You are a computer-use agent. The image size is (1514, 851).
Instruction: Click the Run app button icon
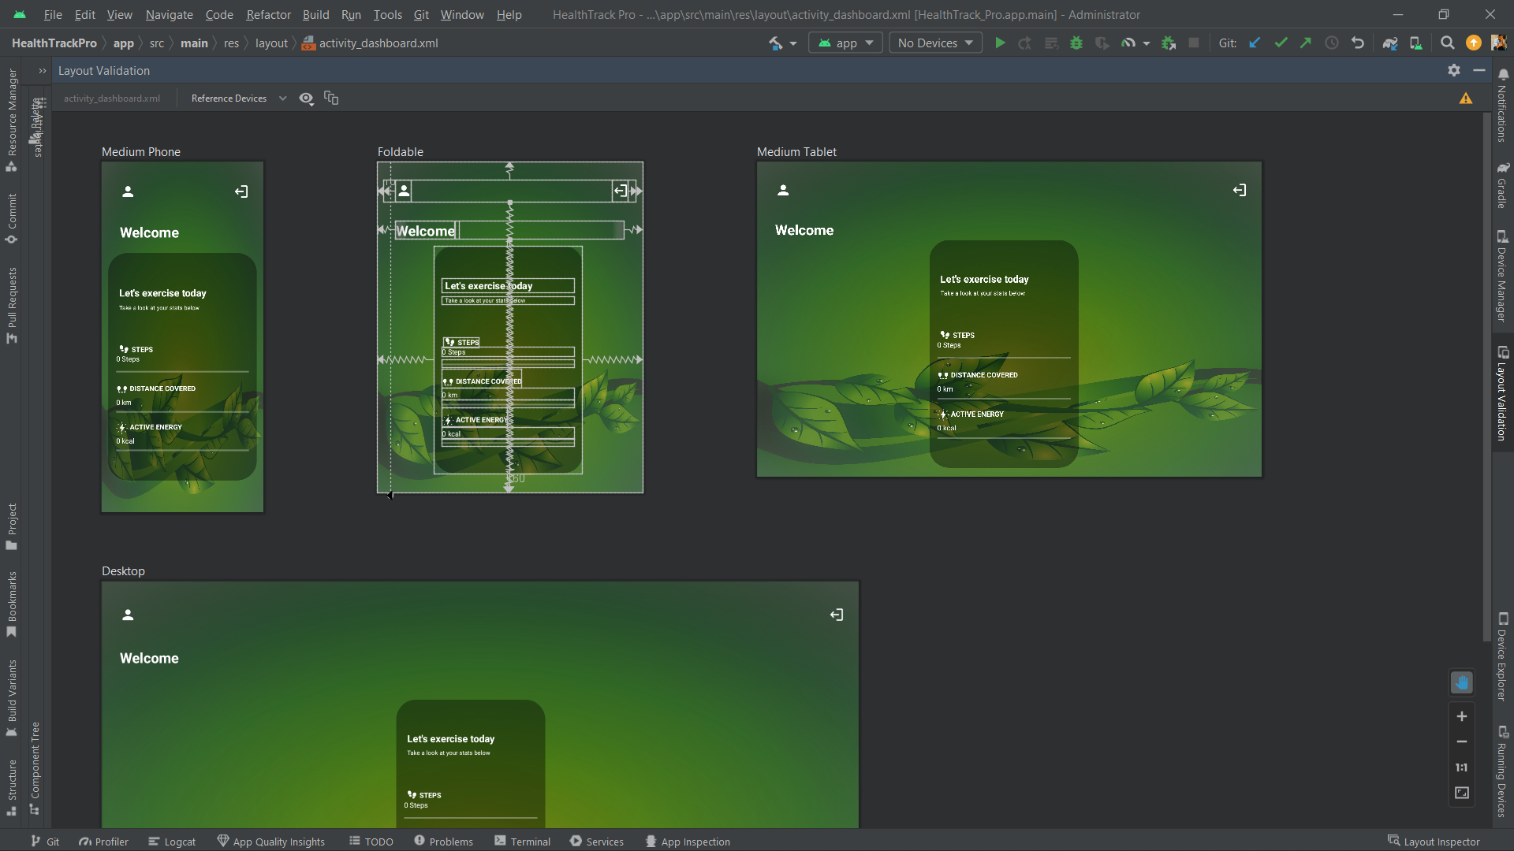click(x=999, y=43)
